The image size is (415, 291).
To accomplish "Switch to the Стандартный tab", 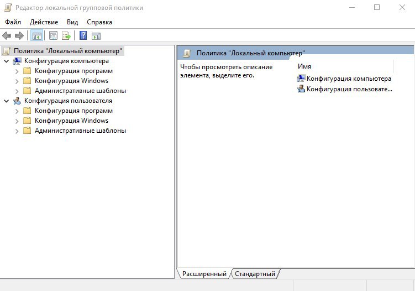I will [255, 273].
